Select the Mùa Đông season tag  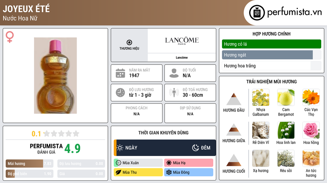(189, 172)
